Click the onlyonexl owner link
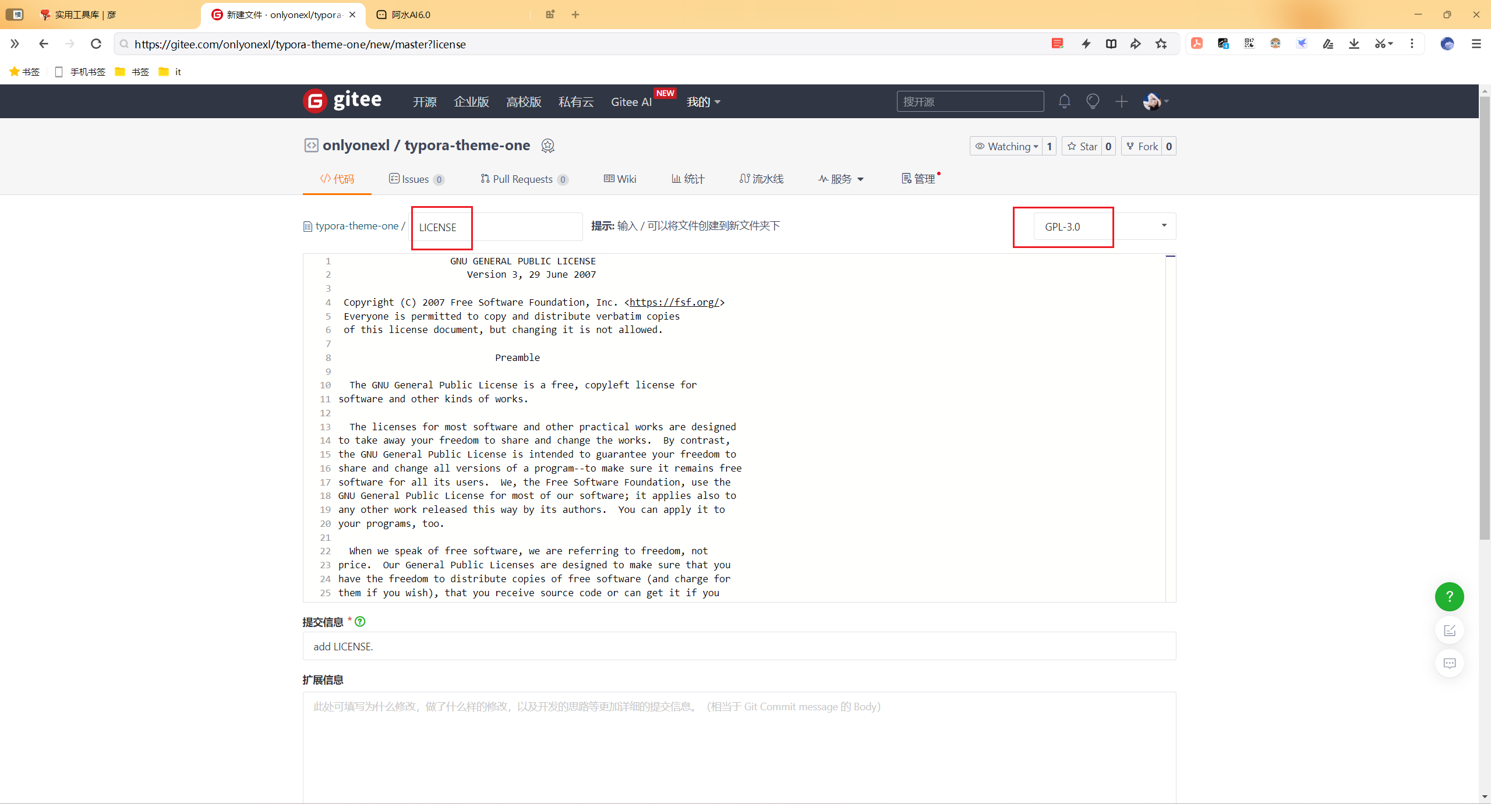This screenshot has height=804, width=1491. 356,145
